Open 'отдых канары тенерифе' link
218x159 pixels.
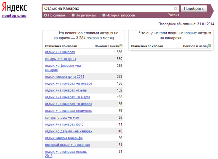(64, 138)
